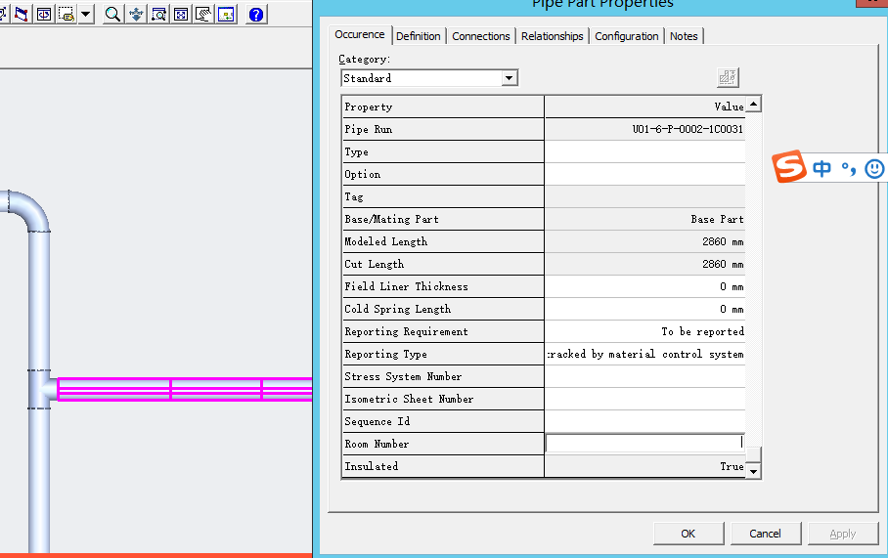Click the scroll up arrow in property grid
888x558 pixels.
tap(753, 105)
